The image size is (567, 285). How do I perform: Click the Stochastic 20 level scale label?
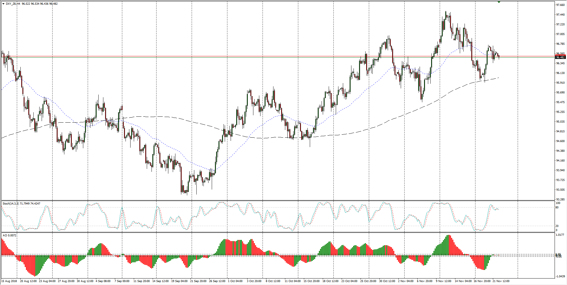coord(557,226)
